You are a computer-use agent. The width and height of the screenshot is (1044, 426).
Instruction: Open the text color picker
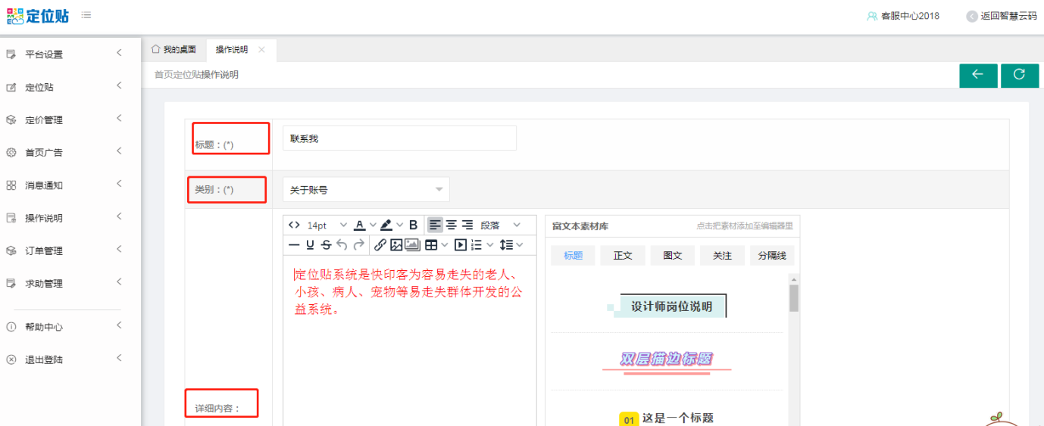coord(361,225)
